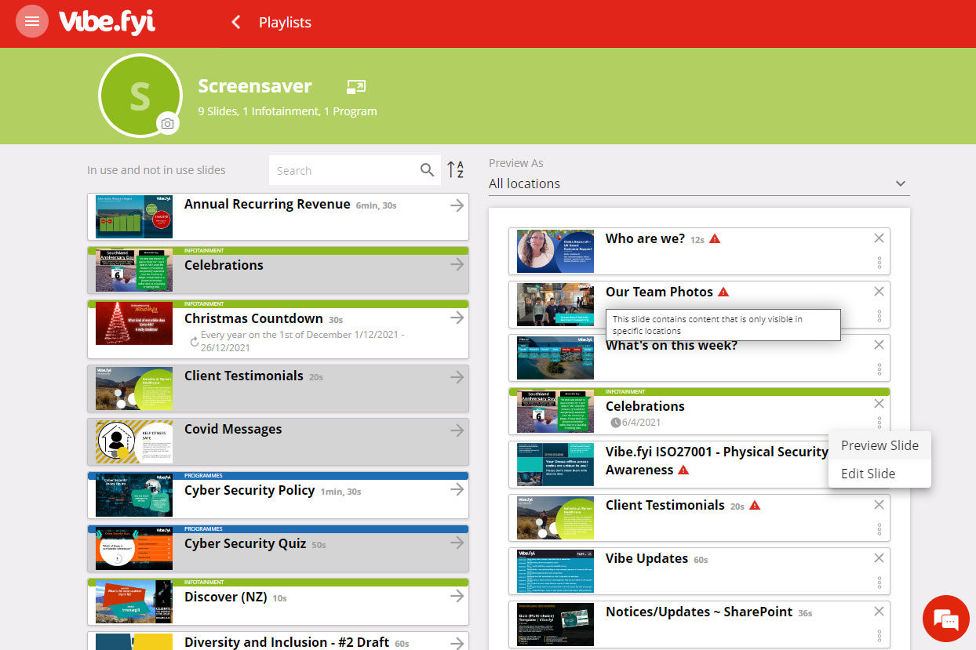The height and width of the screenshot is (650, 976).
Task: Click the Vibe.fyi logo
Action: (x=107, y=22)
